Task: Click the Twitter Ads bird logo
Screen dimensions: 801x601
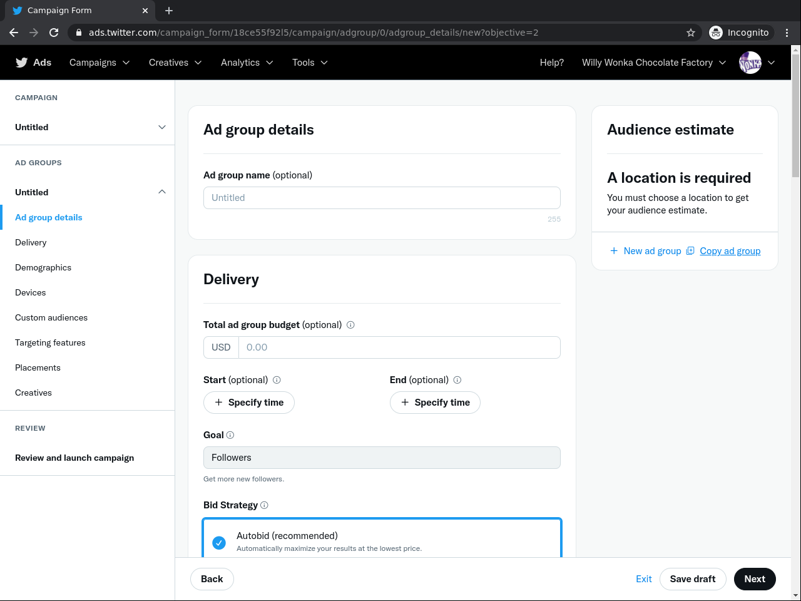Action: pos(22,63)
